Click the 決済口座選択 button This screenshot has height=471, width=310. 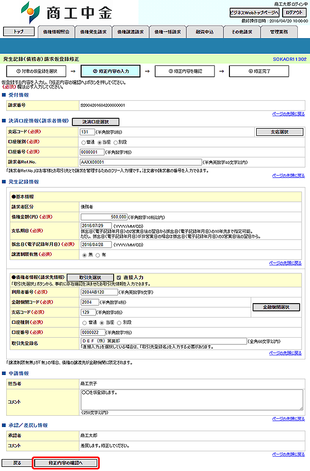point(96,122)
